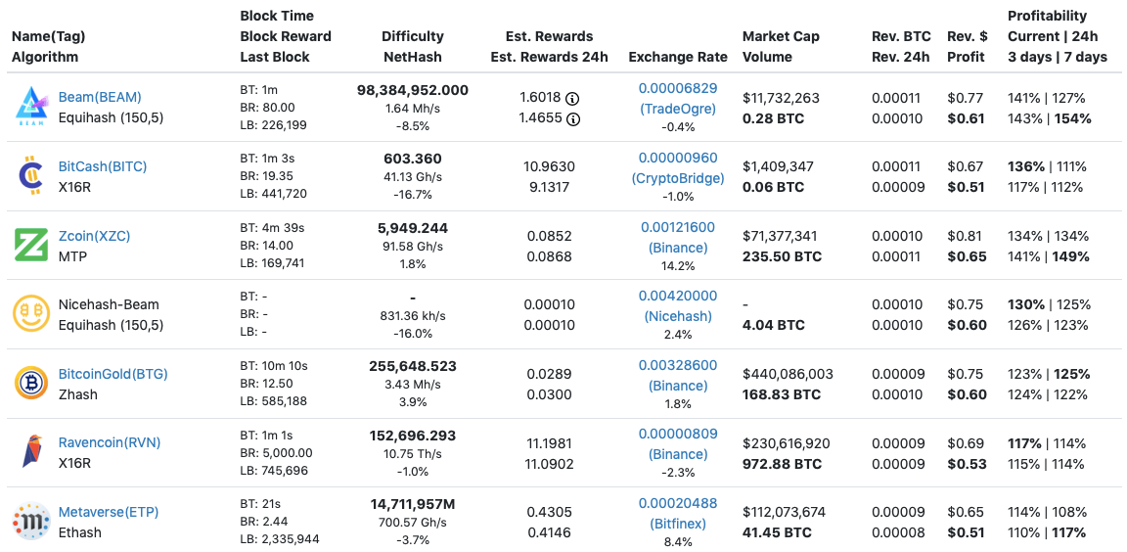
Task: Open the Metaverse(ETP) coin link
Action: point(109,512)
